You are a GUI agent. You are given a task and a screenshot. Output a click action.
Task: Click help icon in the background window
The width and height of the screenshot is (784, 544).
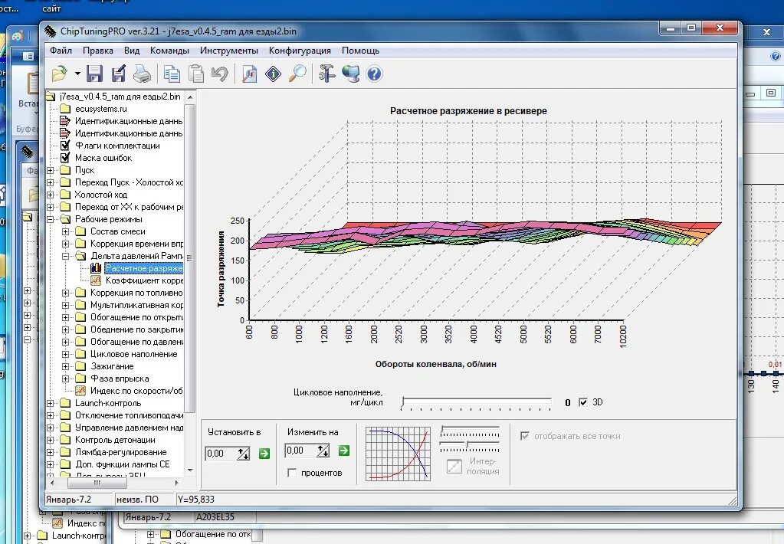[x=776, y=57]
